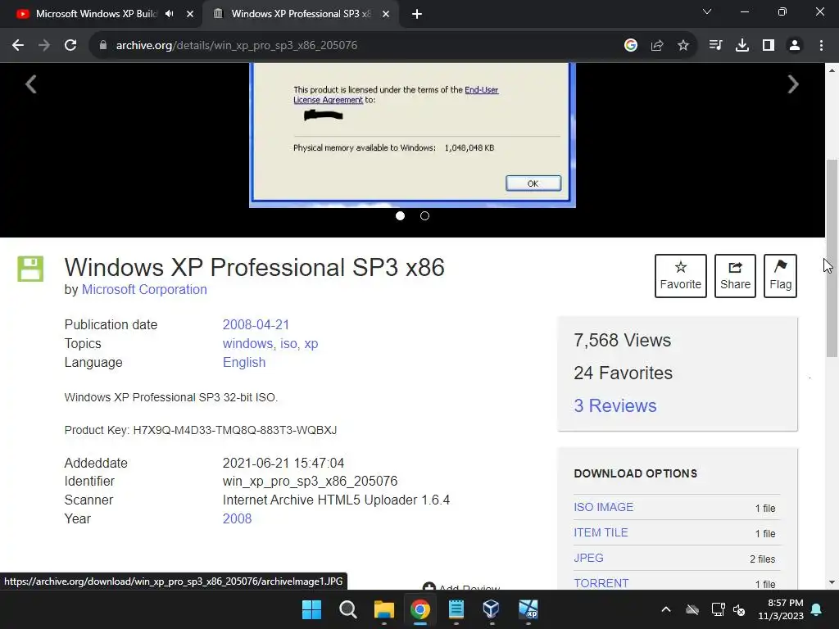Open the Google icon in address bar

tap(631, 46)
